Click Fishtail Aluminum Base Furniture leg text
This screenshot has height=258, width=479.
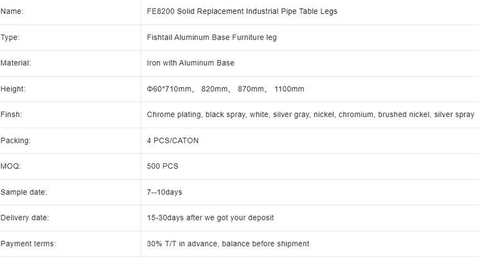coord(212,37)
